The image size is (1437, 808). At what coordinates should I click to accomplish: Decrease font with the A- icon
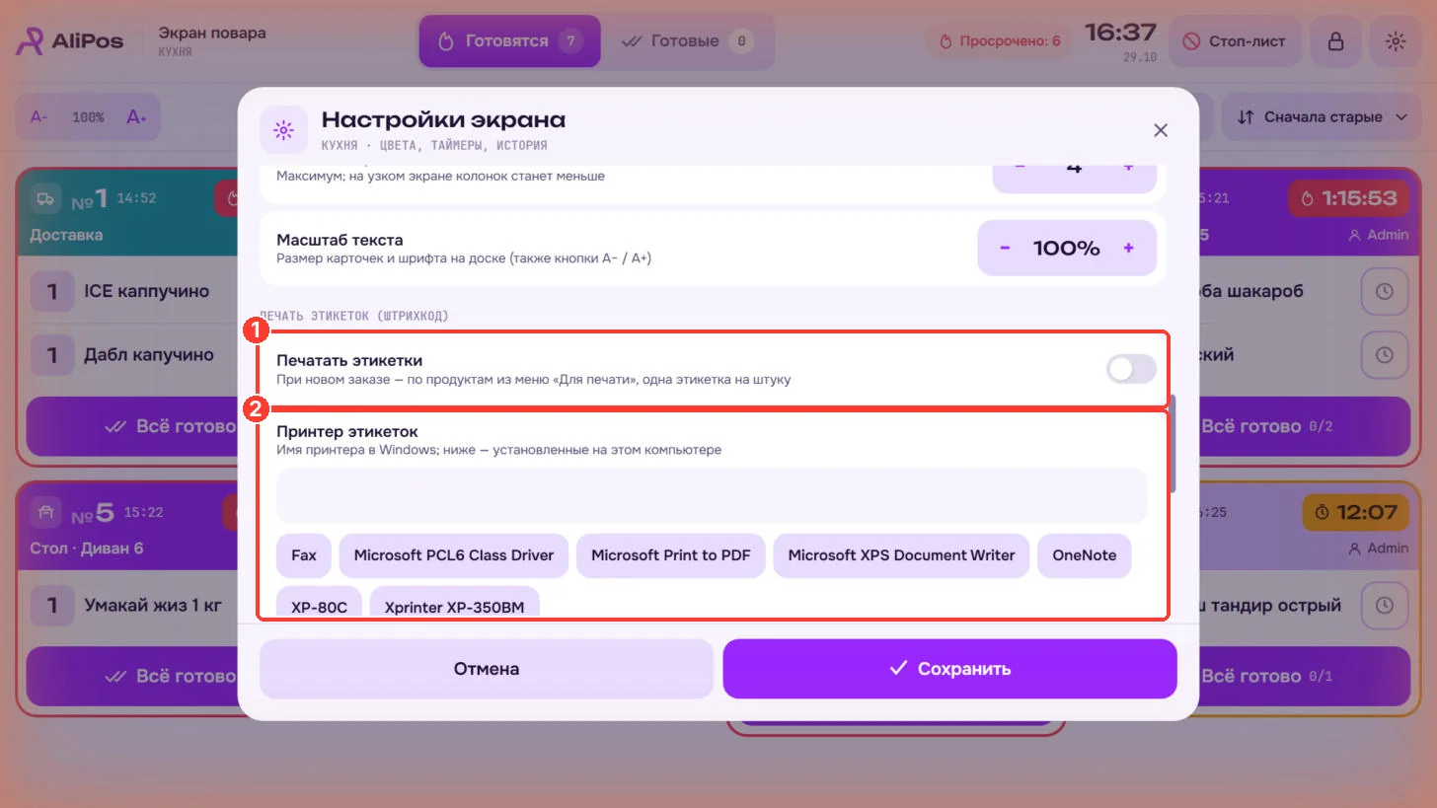click(39, 116)
